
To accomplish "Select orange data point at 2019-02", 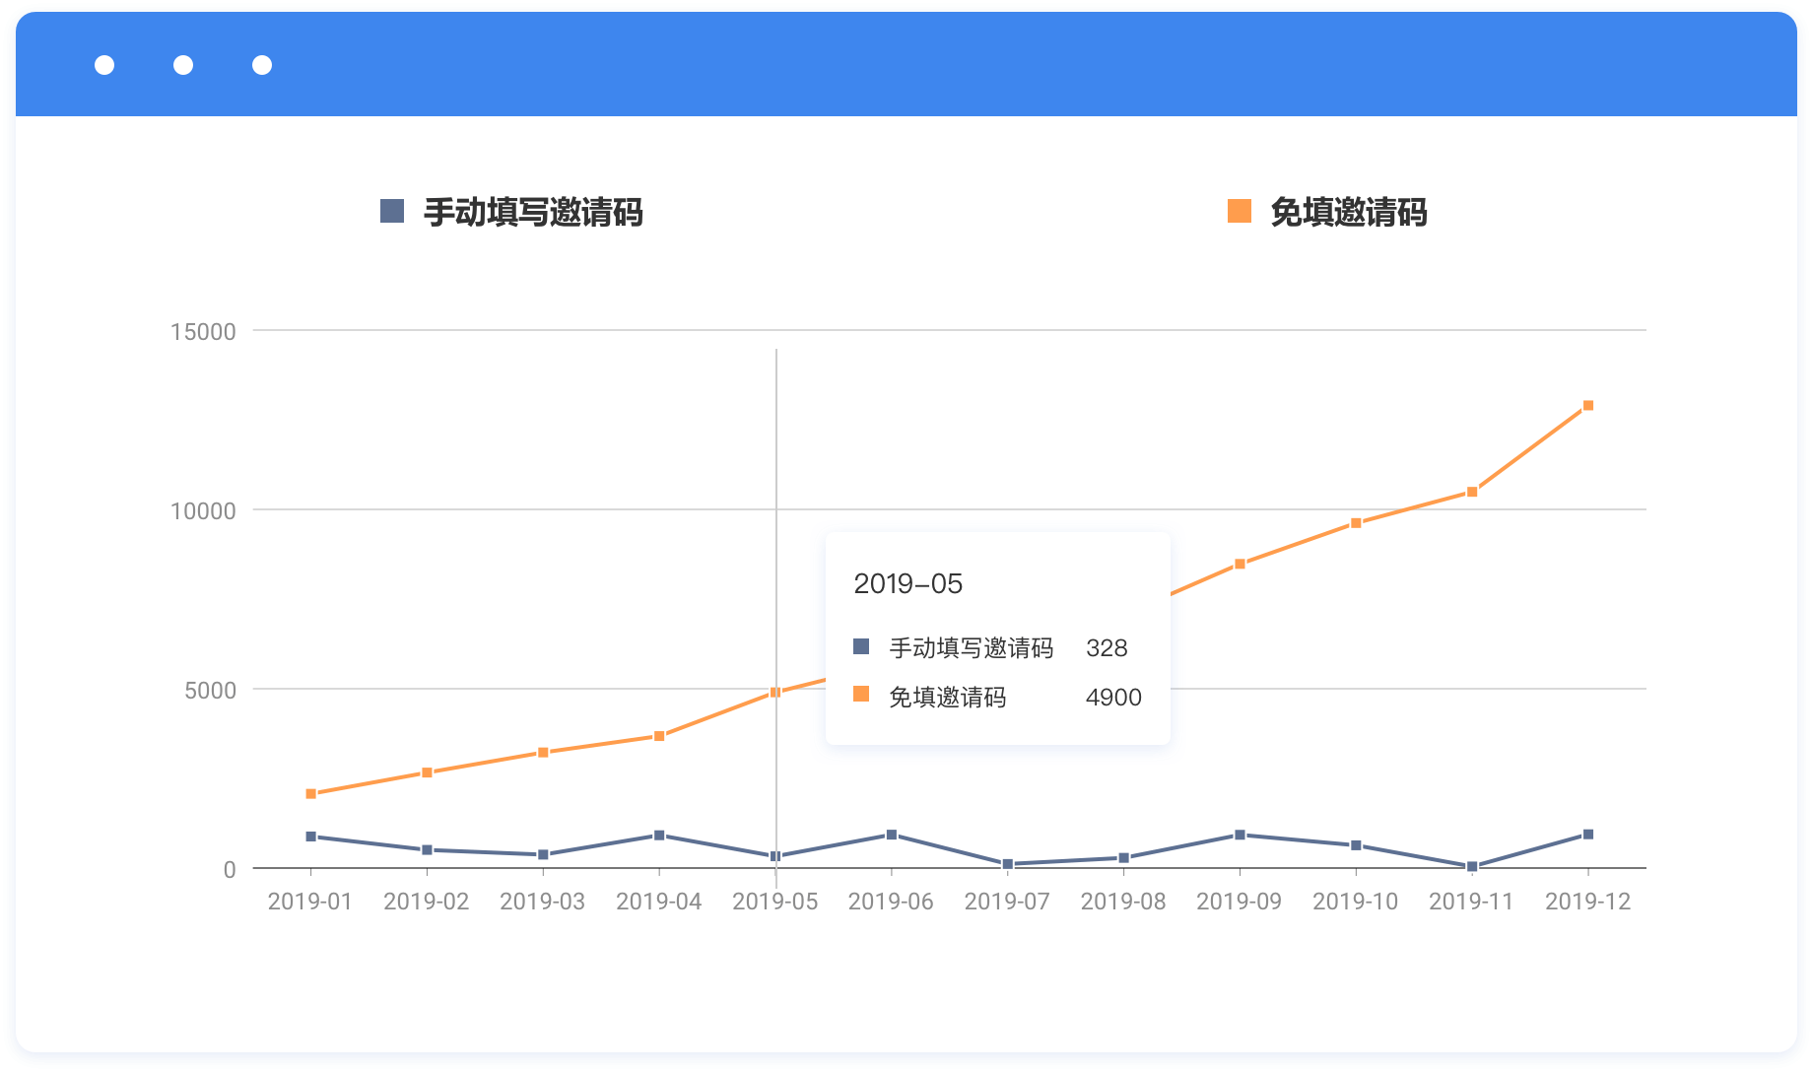I will 427,772.
